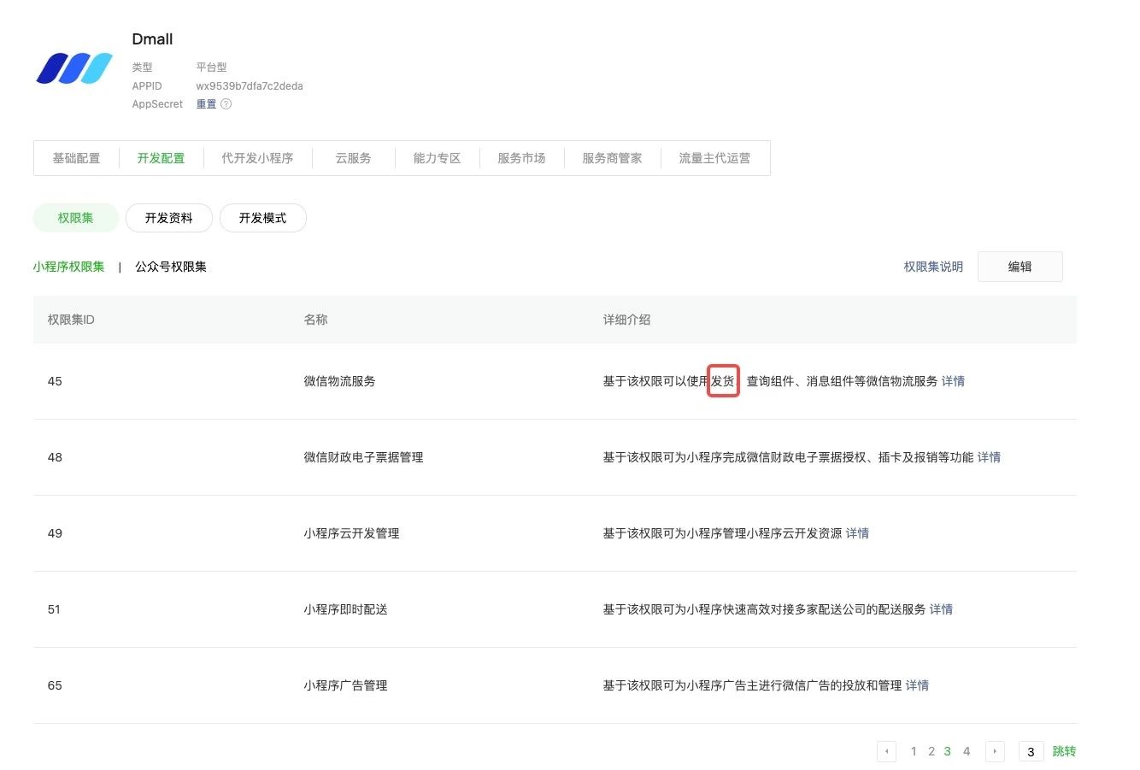Click permission ID 65 cell
The image size is (1140, 770).
(x=55, y=685)
